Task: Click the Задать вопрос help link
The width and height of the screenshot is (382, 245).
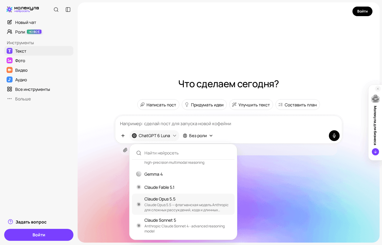Action: pos(27,222)
